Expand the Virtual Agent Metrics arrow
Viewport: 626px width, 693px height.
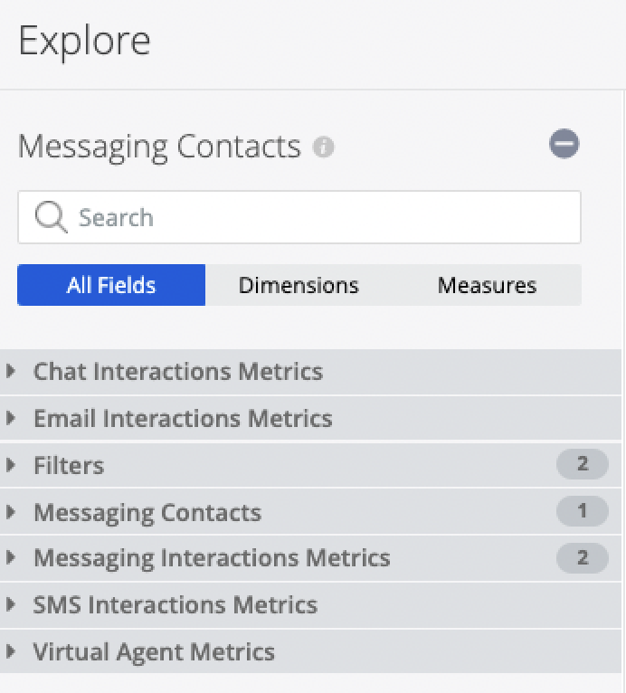[x=11, y=651]
